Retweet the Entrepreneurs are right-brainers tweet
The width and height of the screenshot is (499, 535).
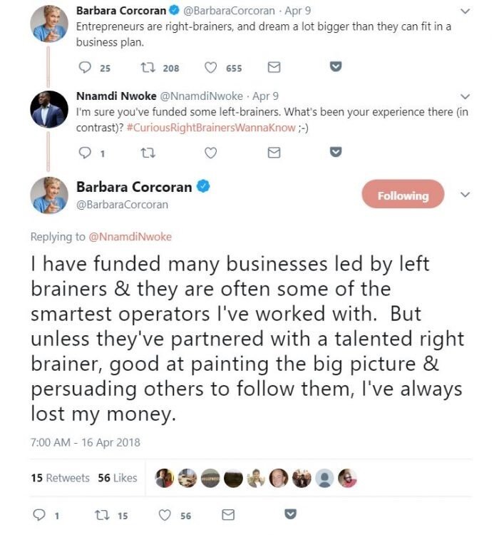(x=150, y=68)
